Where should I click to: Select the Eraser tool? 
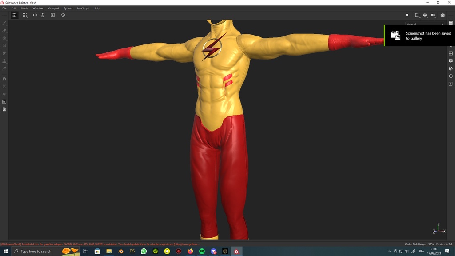pos(4,31)
